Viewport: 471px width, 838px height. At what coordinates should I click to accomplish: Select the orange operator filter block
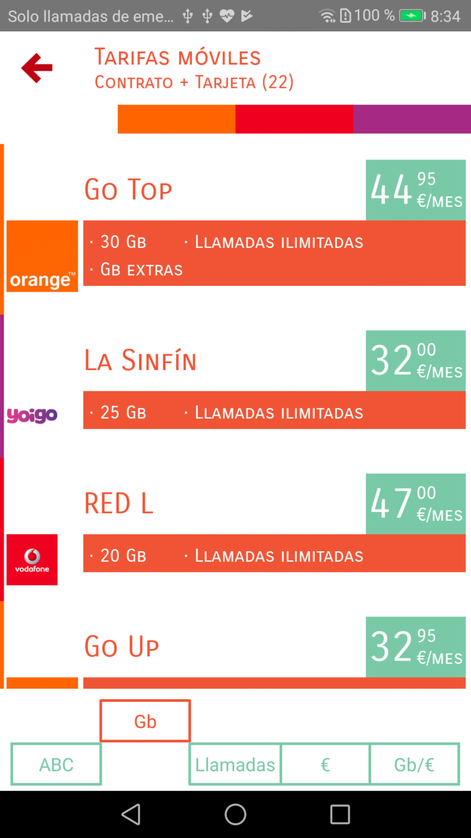click(x=177, y=119)
